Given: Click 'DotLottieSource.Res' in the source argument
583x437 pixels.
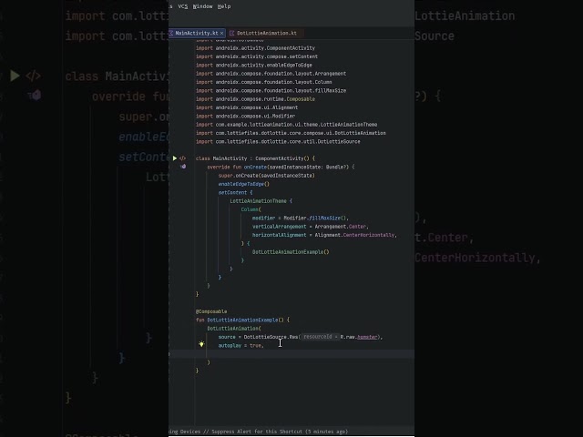Looking at the screenshot, I should (x=271, y=337).
